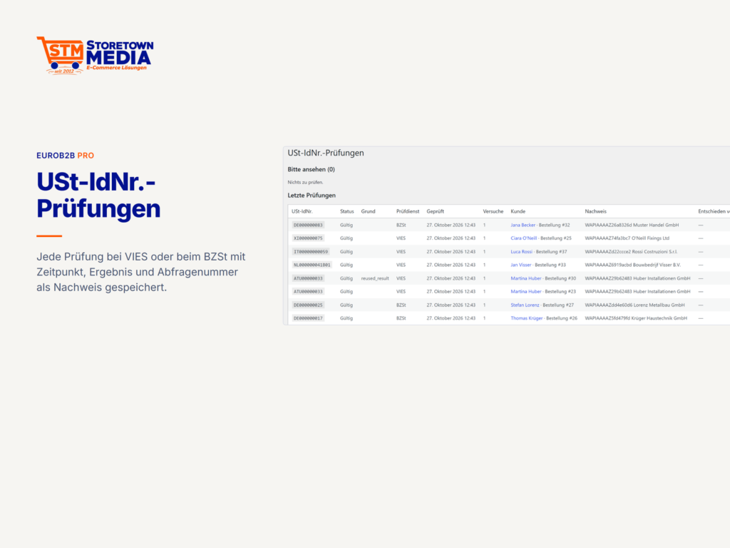The height and width of the screenshot is (548, 730).
Task: Click the Status column header
Action: 347,211
